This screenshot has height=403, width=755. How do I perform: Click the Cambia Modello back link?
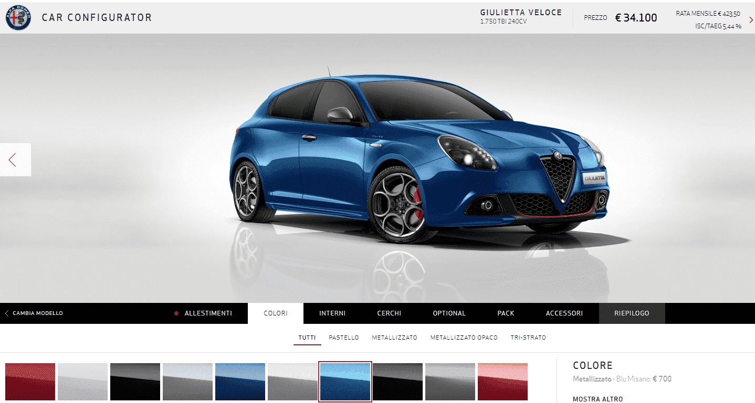coord(34,313)
